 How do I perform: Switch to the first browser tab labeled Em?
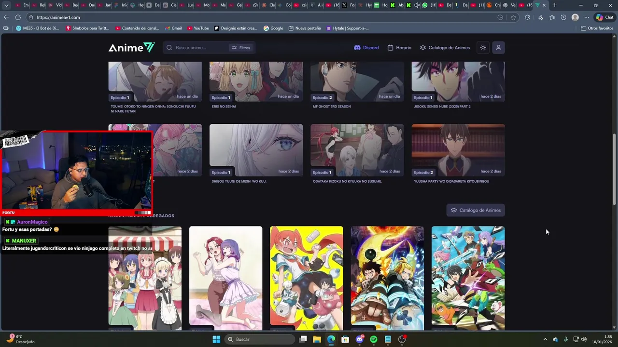click(x=22, y=5)
